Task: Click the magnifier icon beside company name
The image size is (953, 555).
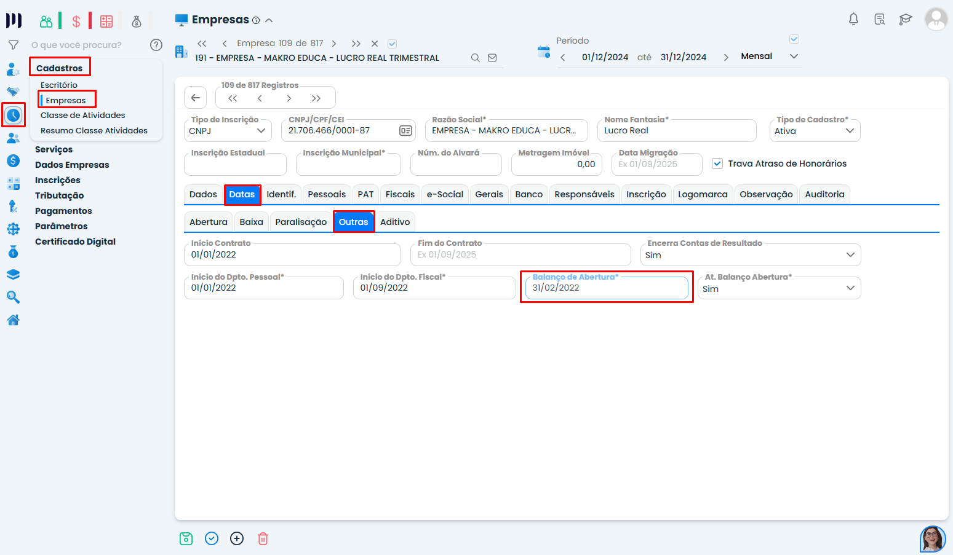Action: coord(475,58)
